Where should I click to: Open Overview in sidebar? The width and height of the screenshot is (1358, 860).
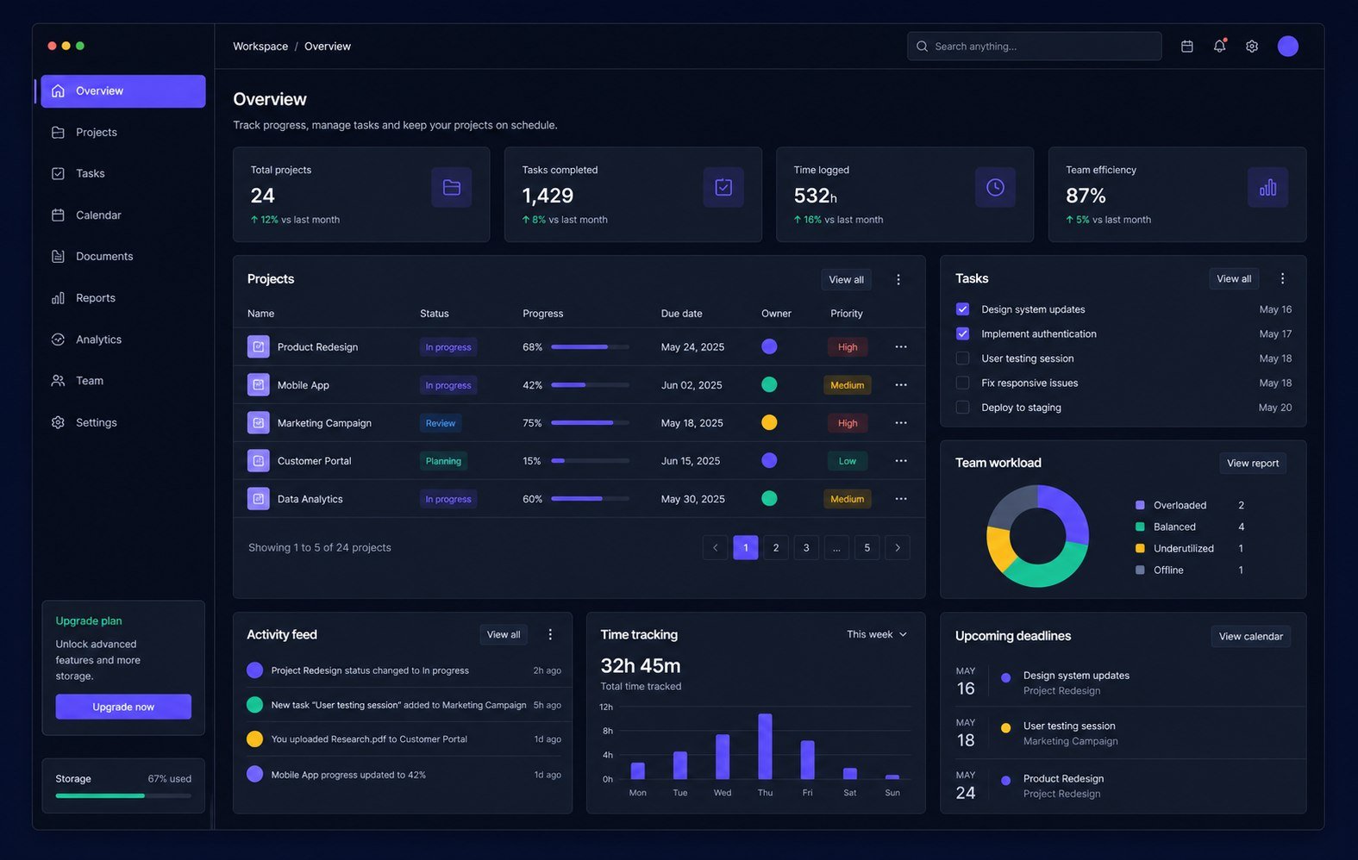[123, 90]
